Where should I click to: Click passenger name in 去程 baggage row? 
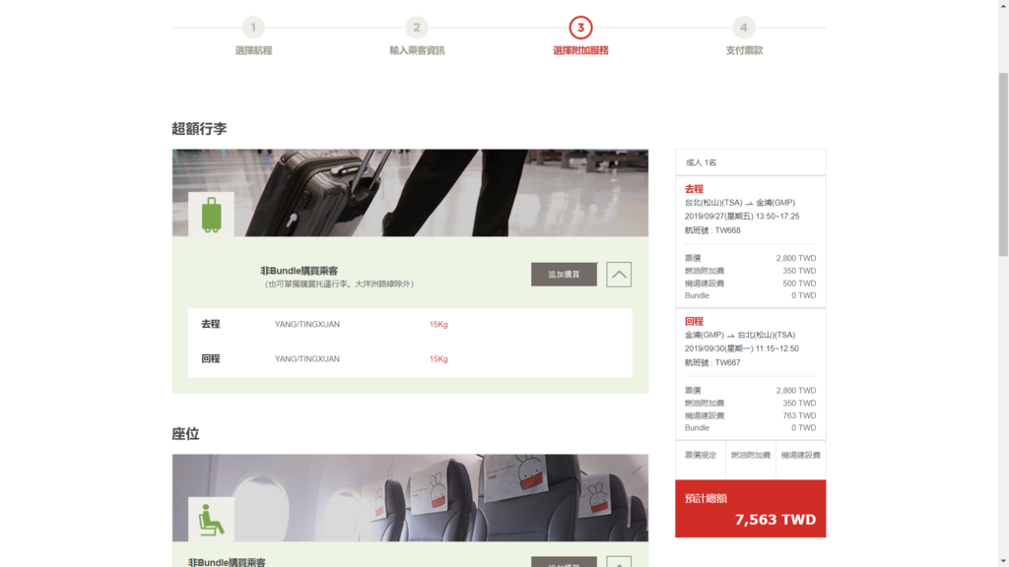pos(307,325)
